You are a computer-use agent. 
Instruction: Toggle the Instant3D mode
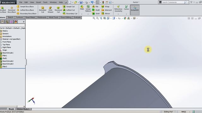[135, 10]
